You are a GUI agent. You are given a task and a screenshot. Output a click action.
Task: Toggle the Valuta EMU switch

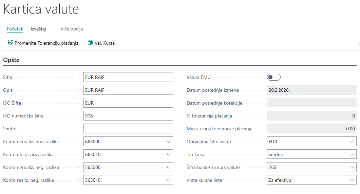pyautogui.click(x=274, y=77)
